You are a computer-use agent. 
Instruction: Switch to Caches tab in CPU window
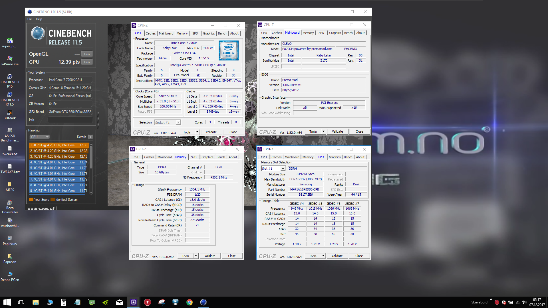150,33
